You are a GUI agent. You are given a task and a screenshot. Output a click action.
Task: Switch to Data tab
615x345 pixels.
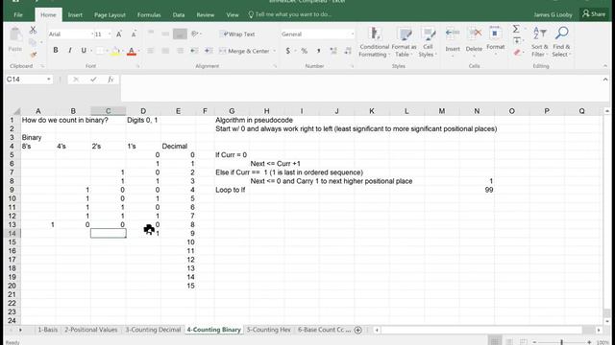click(x=179, y=15)
